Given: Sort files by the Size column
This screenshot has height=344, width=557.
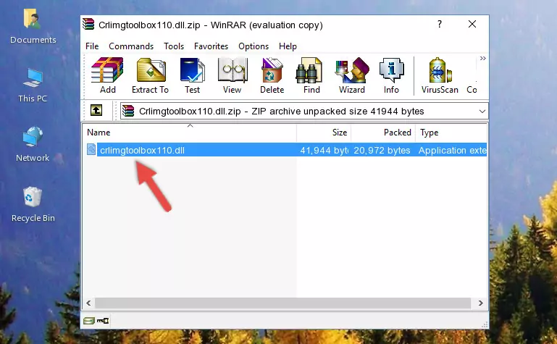Looking at the screenshot, I should pos(324,133).
